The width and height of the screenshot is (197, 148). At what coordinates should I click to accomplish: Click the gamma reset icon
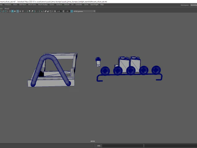63,11
